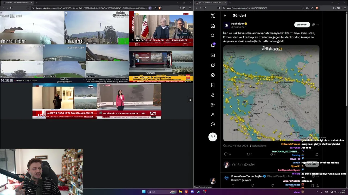Open X notifications bell icon
The width and height of the screenshot is (348, 195).
click(x=213, y=45)
